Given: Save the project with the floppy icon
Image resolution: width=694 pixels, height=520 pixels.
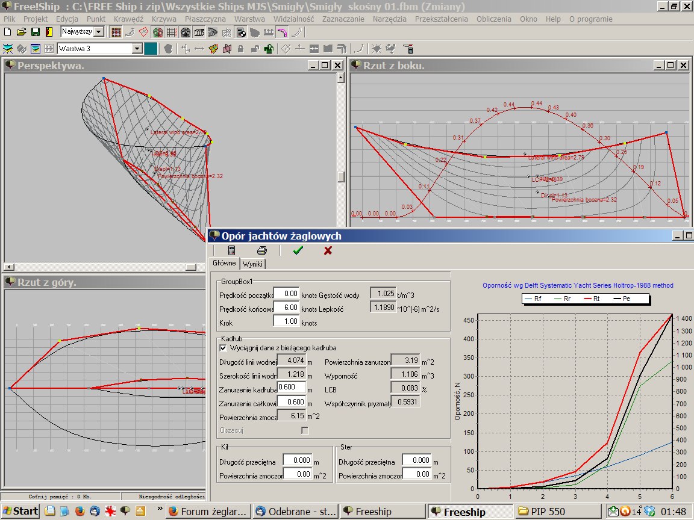Looking at the screenshot, I should (36, 32).
